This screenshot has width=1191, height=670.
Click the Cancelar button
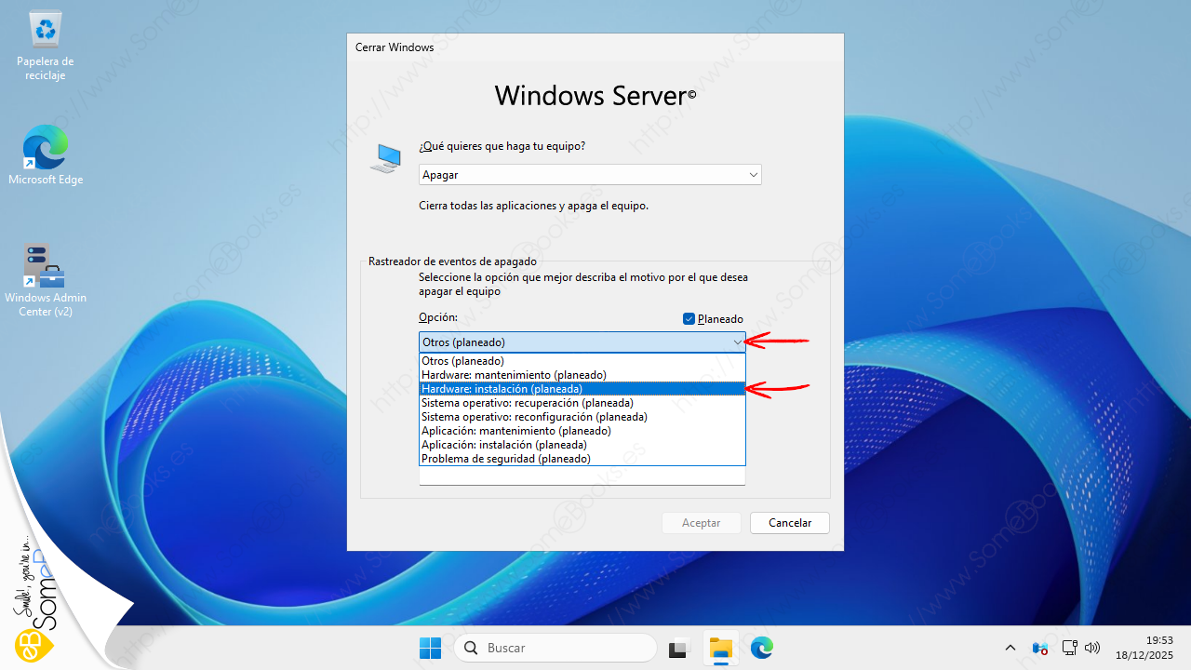click(789, 523)
